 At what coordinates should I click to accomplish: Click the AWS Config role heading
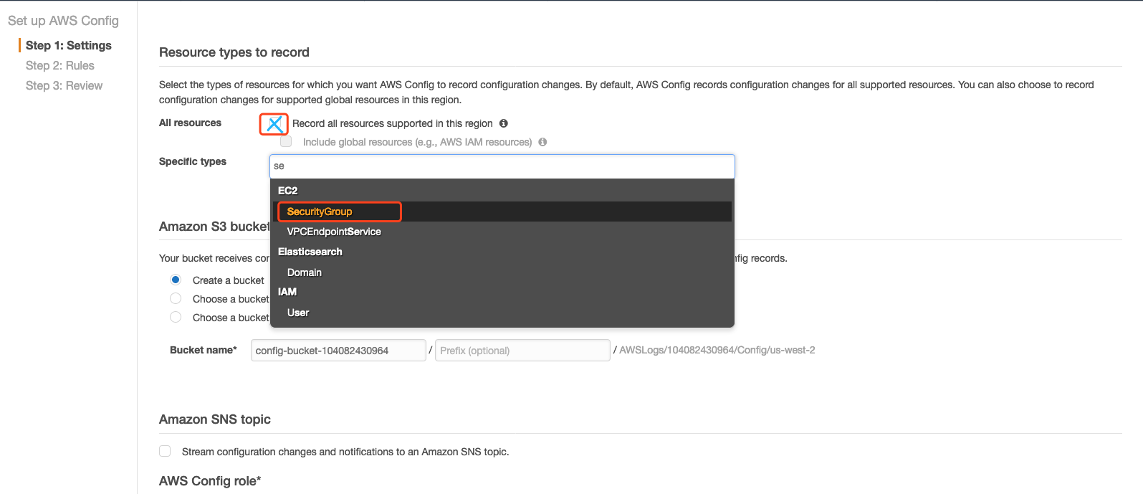tap(210, 481)
